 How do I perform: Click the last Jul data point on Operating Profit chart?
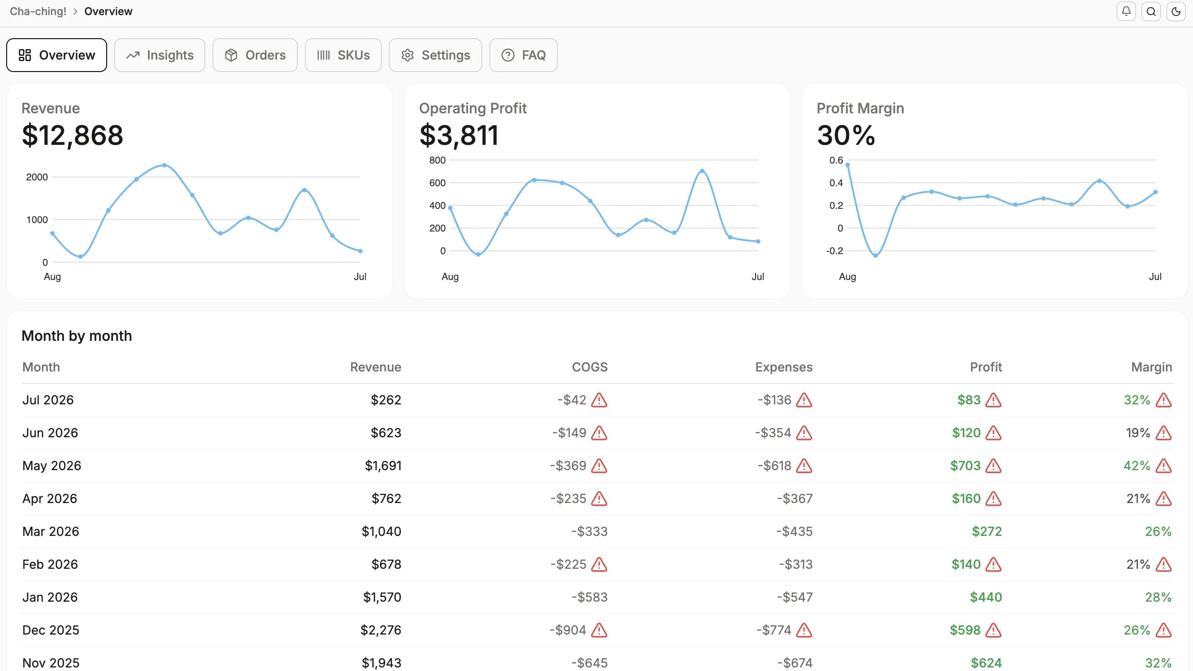(758, 241)
